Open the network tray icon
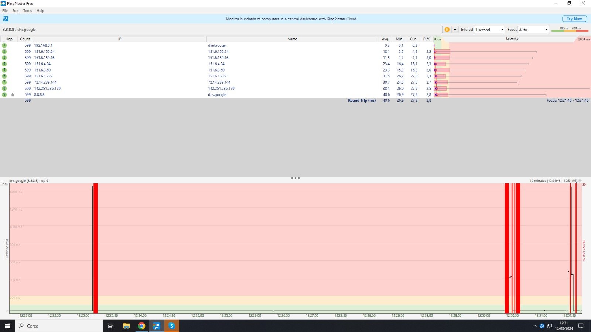Image resolution: width=591 pixels, height=332 pixels. pyautogui.click(x=549, y=326)
